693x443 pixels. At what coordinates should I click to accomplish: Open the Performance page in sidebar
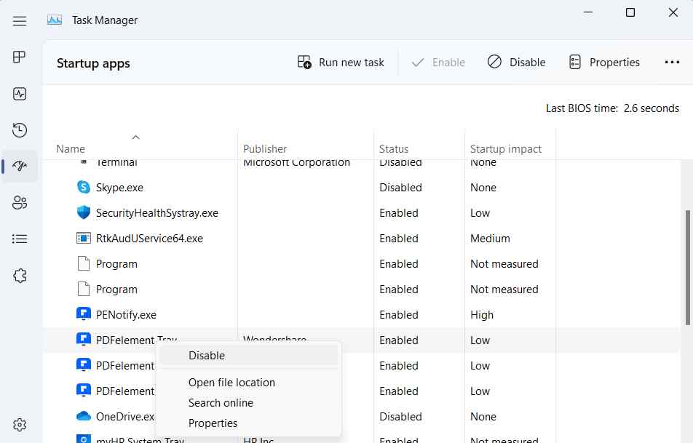click(x=20, y=94)
